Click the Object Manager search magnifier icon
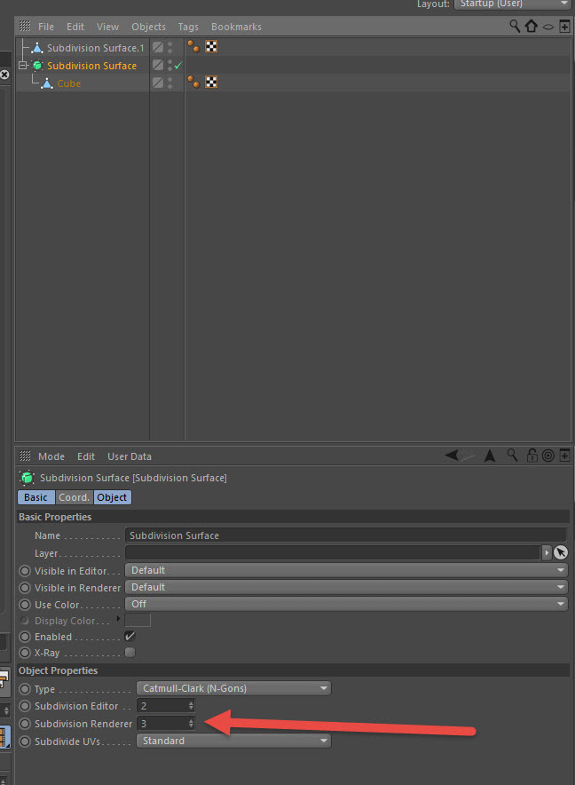Image resolution: width=575 pixels, height=785 pixels. [x=515, y=26]
